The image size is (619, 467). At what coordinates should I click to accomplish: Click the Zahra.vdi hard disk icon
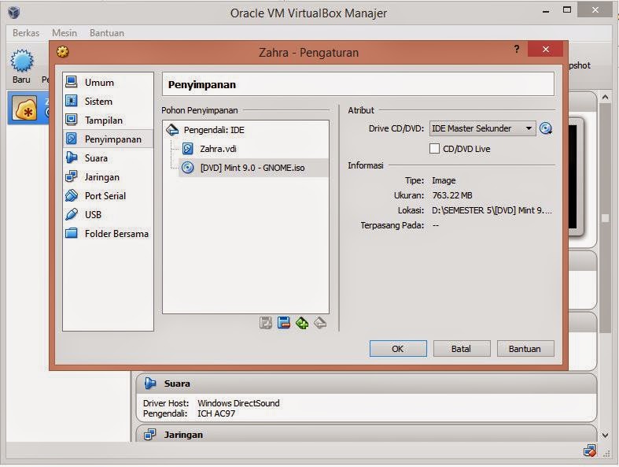coord(188,149)
